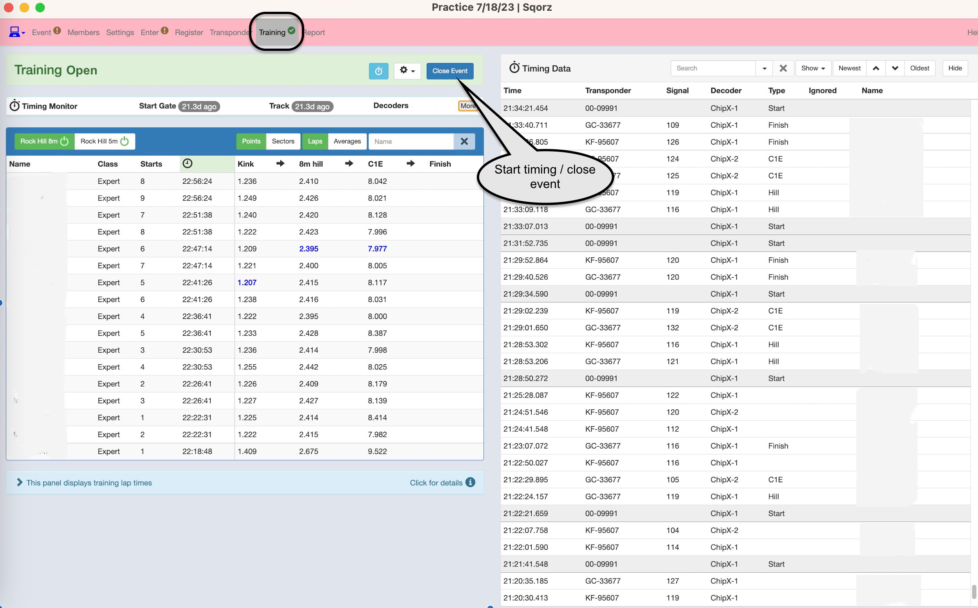Click the best 8m hill time 2.395
The width and height of the screenshot is (978, 608).
point(309,249)
